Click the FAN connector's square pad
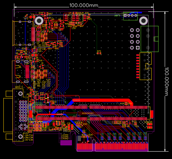172x159 pixels. pos(125,16)
